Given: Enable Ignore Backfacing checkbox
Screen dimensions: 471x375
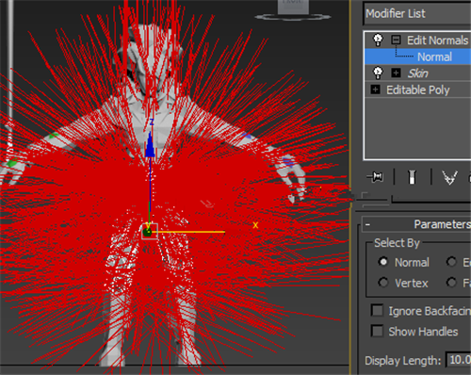Looking at the screenshot, I should 377,310.
